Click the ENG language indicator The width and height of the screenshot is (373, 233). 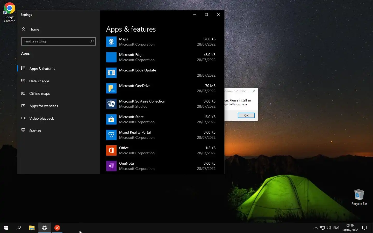click(x=336, y=228)
